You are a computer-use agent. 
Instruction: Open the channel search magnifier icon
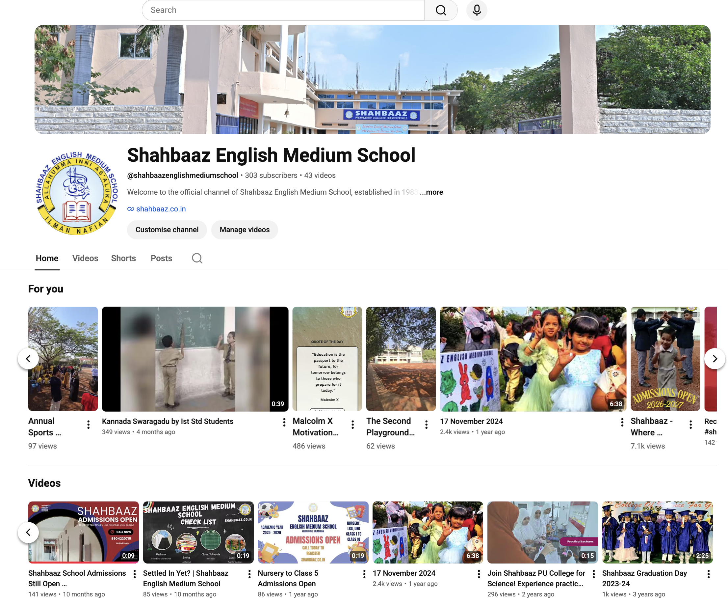point(197,258)
